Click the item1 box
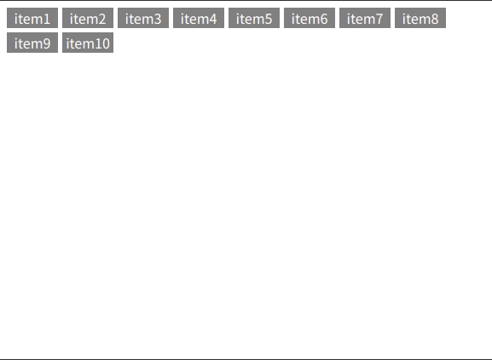The image size is (492, 360). (32, 18)
